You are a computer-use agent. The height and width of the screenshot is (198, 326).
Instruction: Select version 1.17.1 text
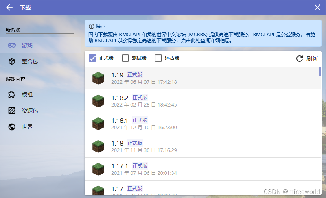point(120,166)
